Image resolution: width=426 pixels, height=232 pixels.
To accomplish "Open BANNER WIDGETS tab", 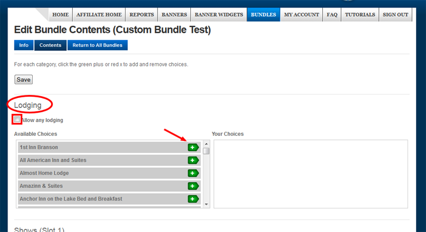I will coord(218,15).
